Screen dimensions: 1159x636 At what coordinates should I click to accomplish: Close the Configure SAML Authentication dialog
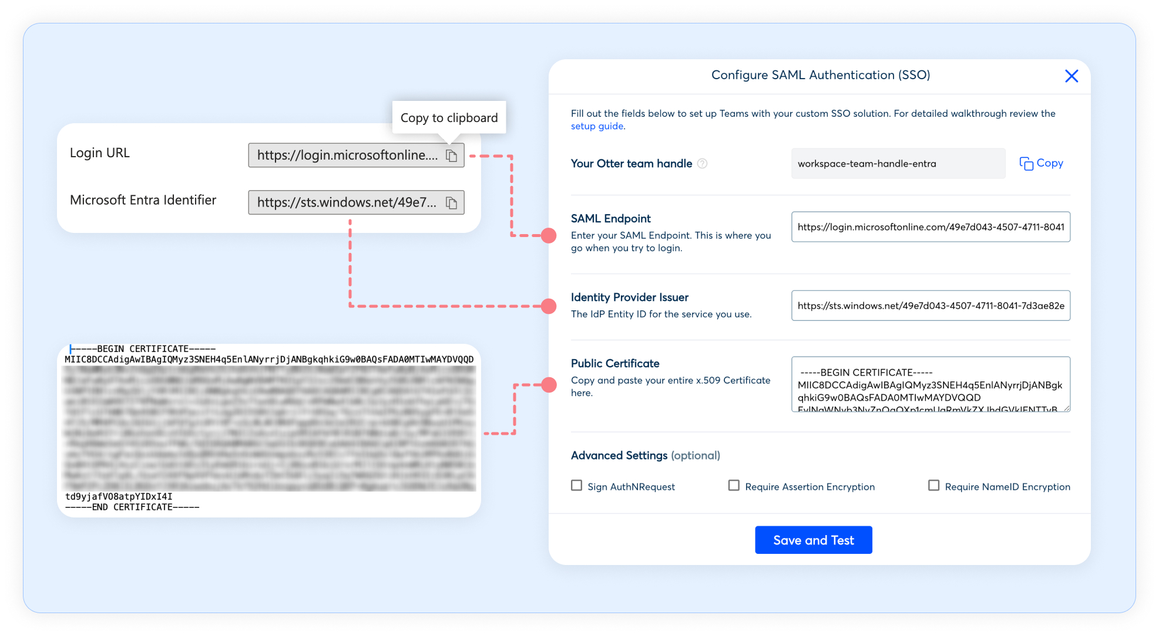pyautogui.click(x=1071, y=76)
